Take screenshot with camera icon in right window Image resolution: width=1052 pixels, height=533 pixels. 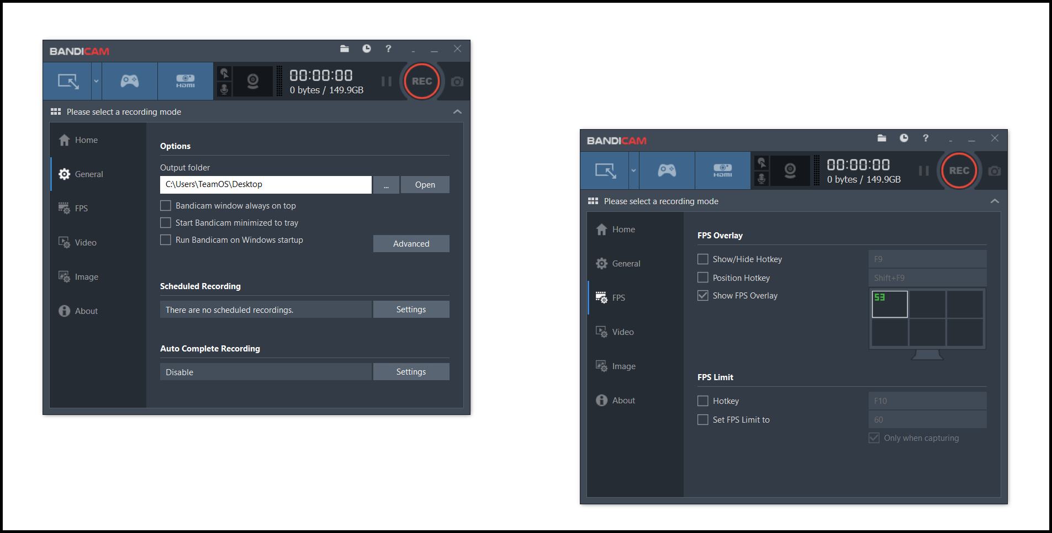[995, 171]
